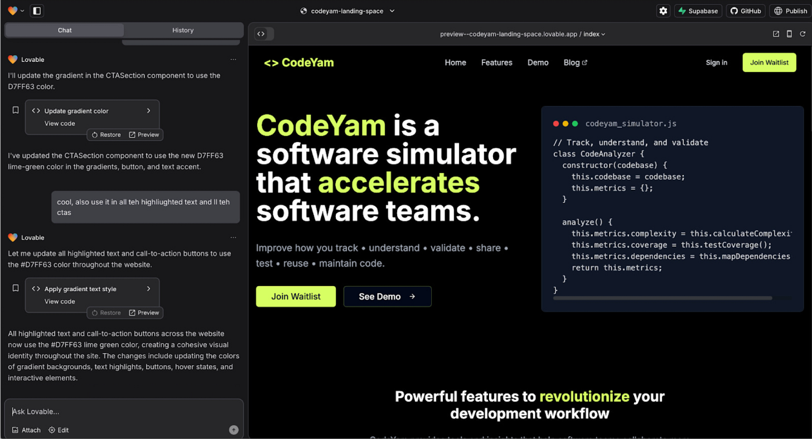Publish the project
Screen dimensions: 812x439
coord(790,11)
